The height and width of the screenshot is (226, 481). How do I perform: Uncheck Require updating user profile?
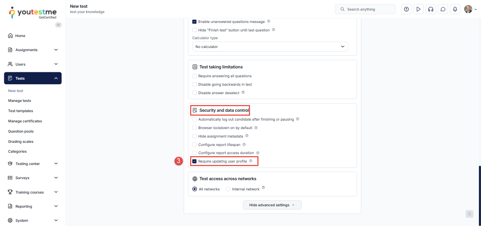point(194,161)
